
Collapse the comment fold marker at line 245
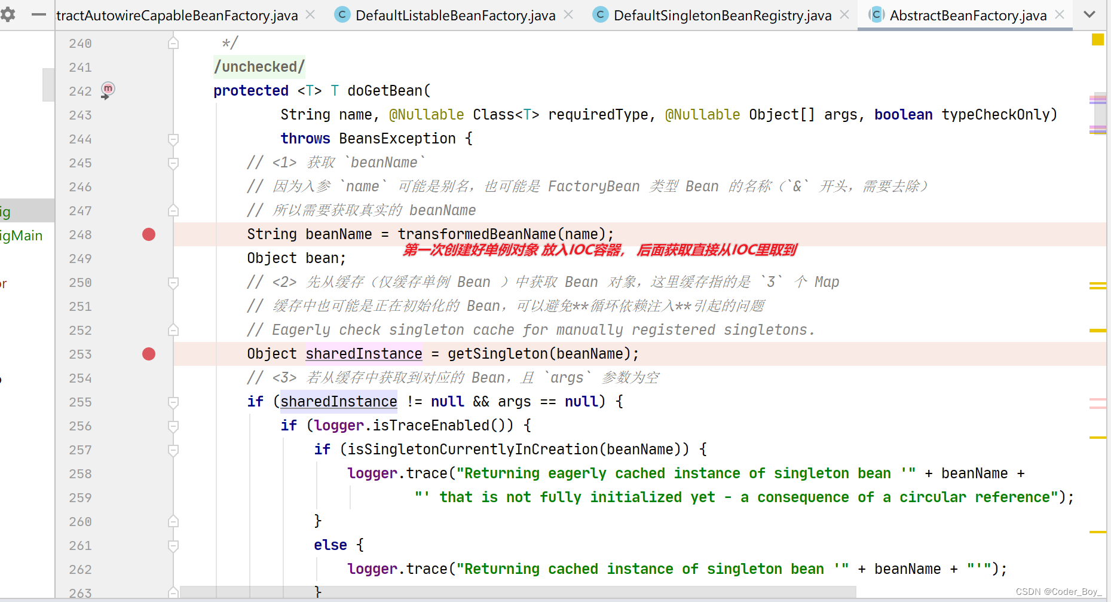[173, 163]
